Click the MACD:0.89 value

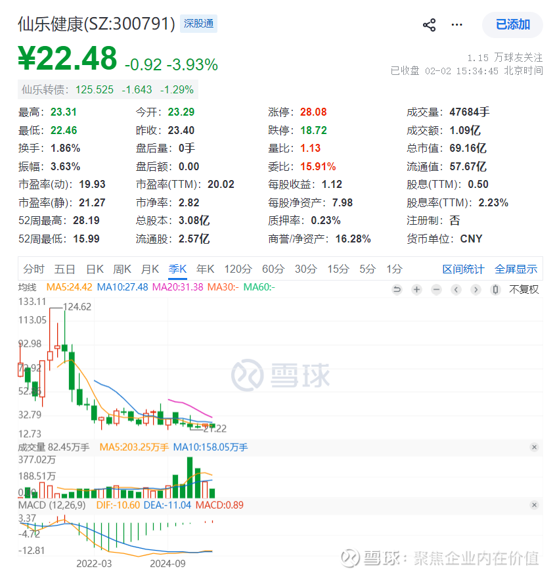pyautogui.click(x=219, y=505)
